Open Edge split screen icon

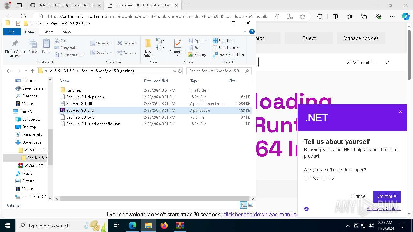(x=335, y=16)
